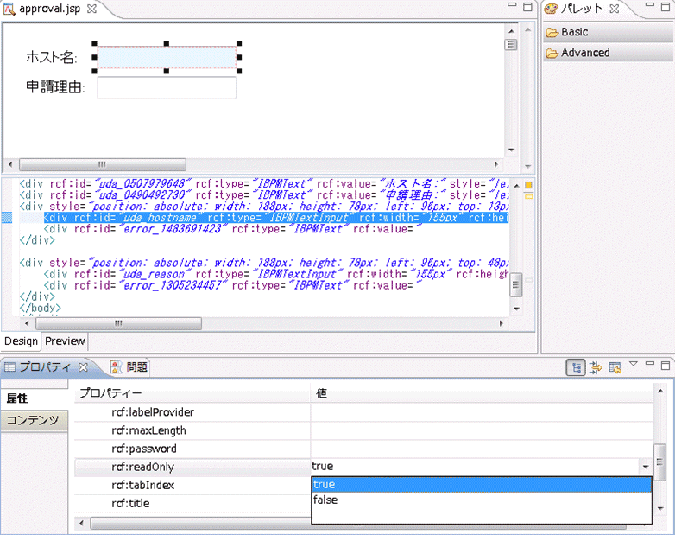Open the properties view menu triangle

pos(634,364)
